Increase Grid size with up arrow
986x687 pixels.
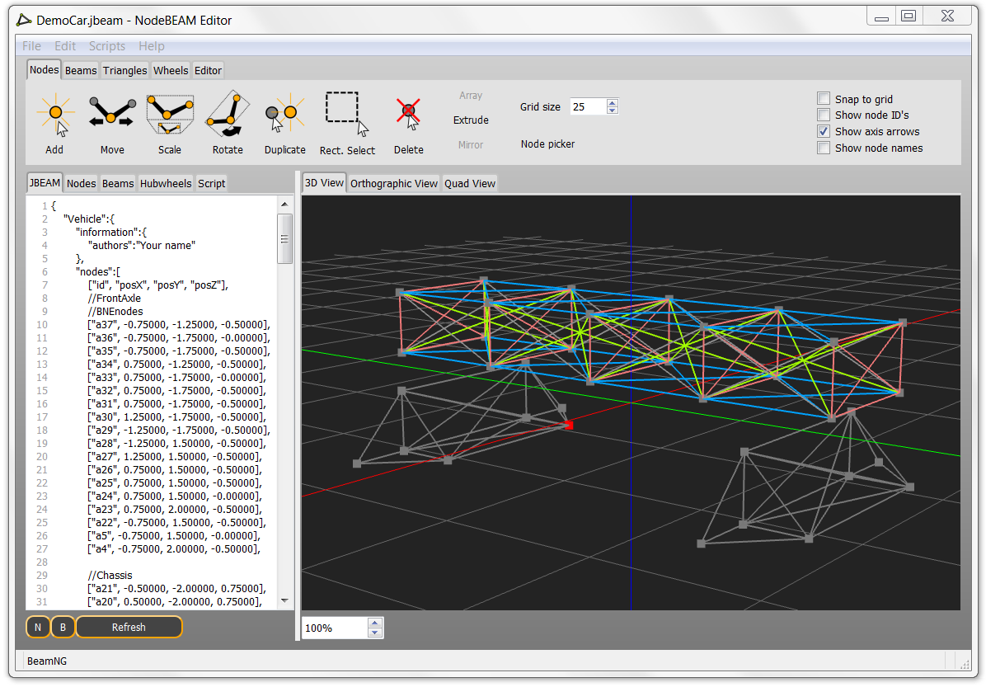click(x=612, y=103)
